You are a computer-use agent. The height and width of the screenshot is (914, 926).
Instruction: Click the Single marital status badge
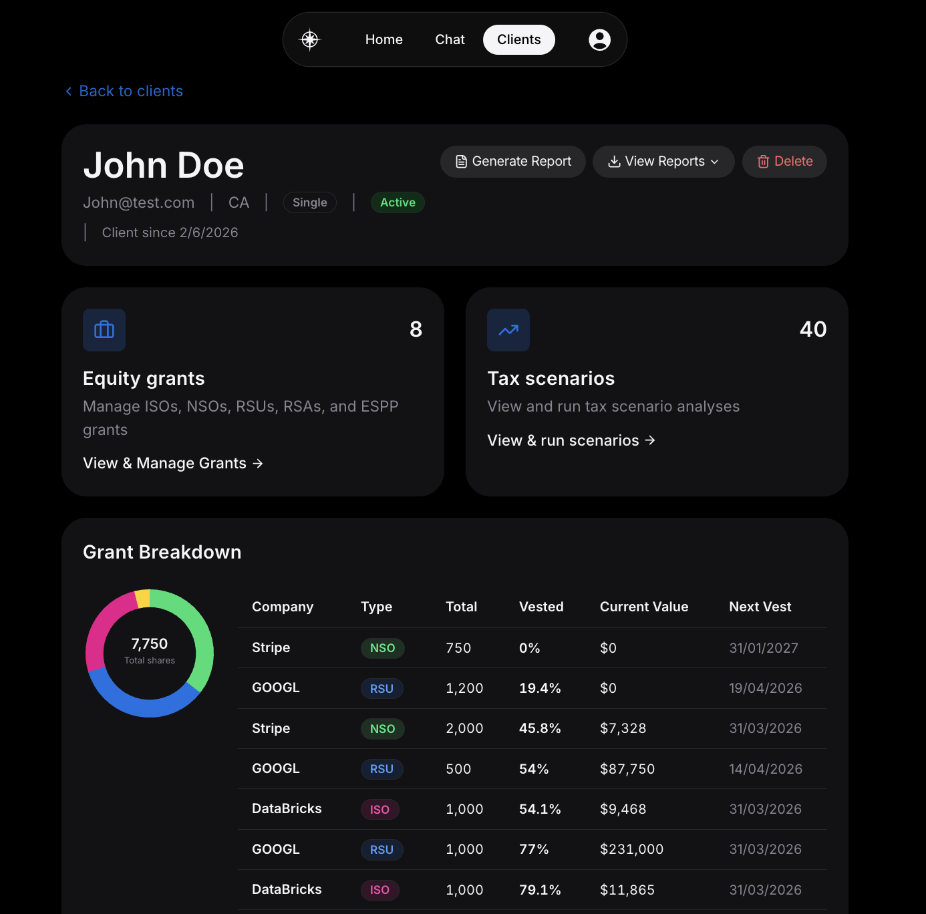pos(309,202)
